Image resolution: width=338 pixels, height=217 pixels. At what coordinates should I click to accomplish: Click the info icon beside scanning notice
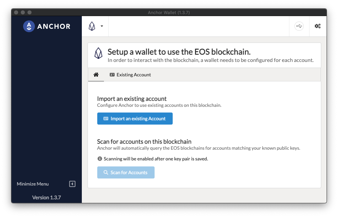pyautogui.click(x=100, y=159)
